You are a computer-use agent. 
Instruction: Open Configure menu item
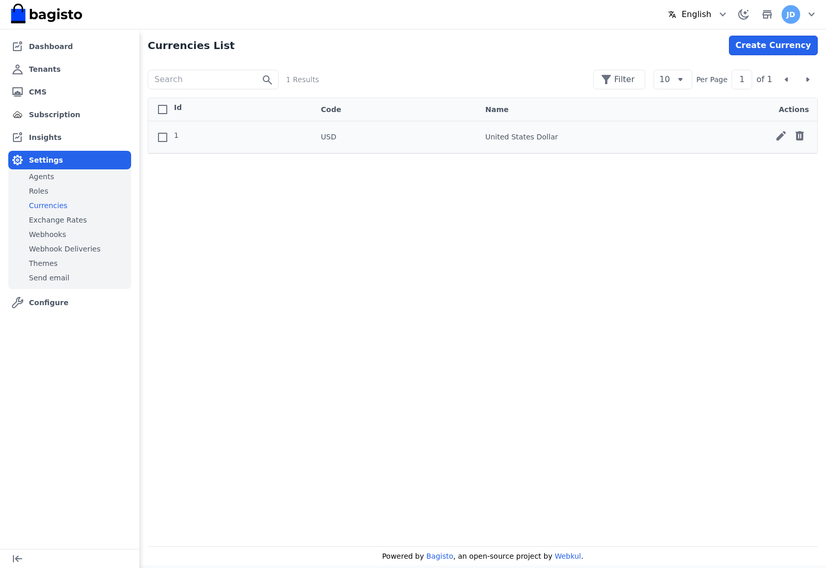(70, 303)
